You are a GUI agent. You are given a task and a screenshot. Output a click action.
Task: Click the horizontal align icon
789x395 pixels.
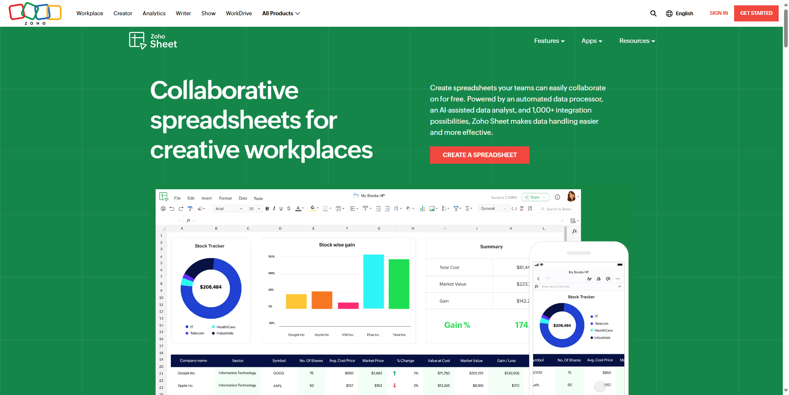pos(352,209)
